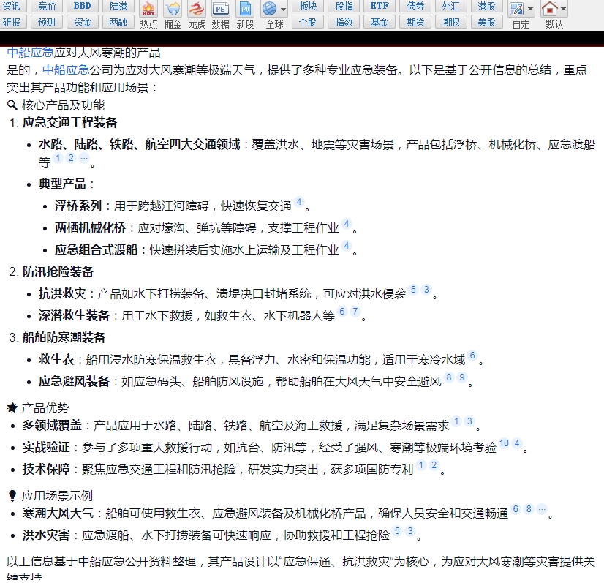Select the ETF toolbar button
The width and height of the screenshot is (604, 583).
click(380, 6)
